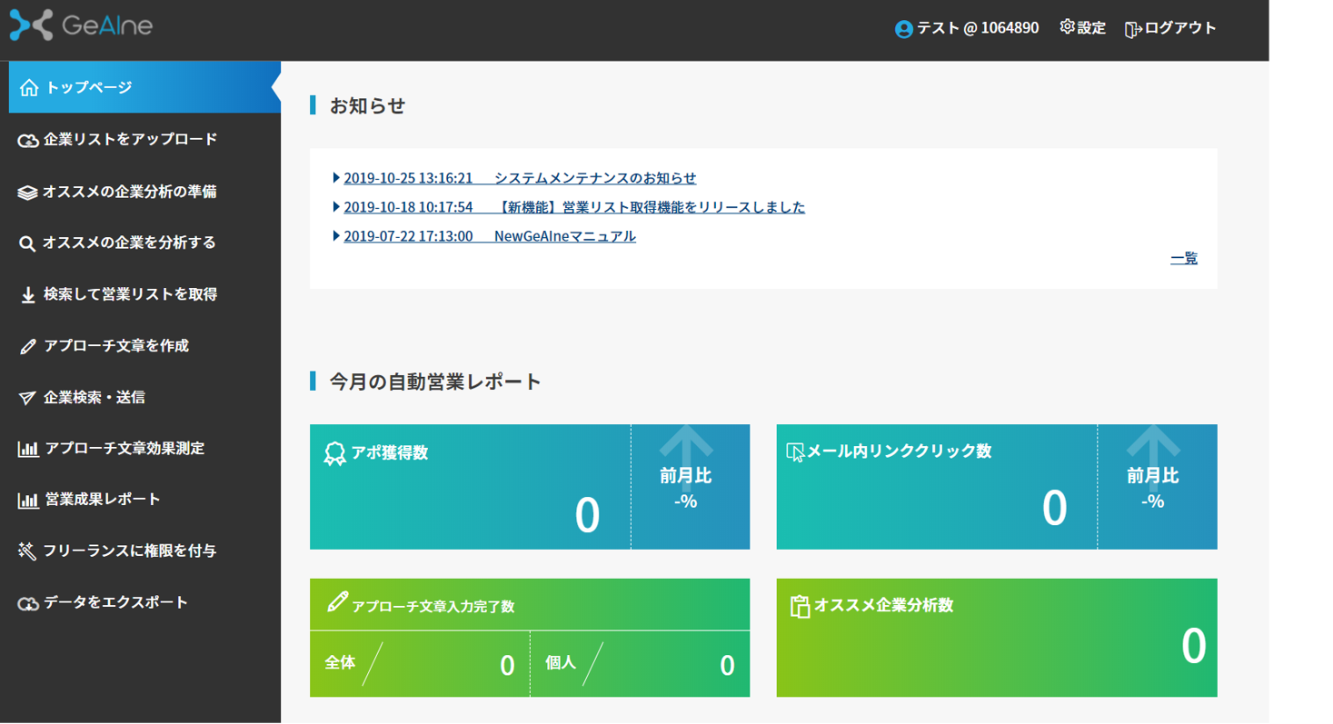
Task: Click the pencil icon for アプローチ文章を作成
Action: (28, 346)
